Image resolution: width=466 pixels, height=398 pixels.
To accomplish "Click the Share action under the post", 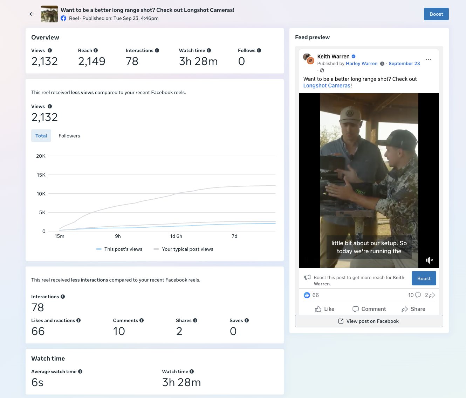I will click(x=413, y=309).
